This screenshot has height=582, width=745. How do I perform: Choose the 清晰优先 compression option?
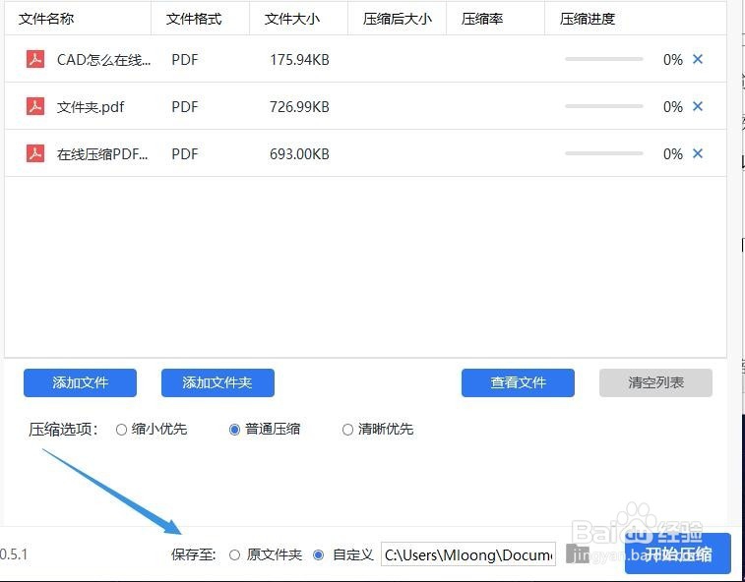pyautogui.click(x=347, y=430)
